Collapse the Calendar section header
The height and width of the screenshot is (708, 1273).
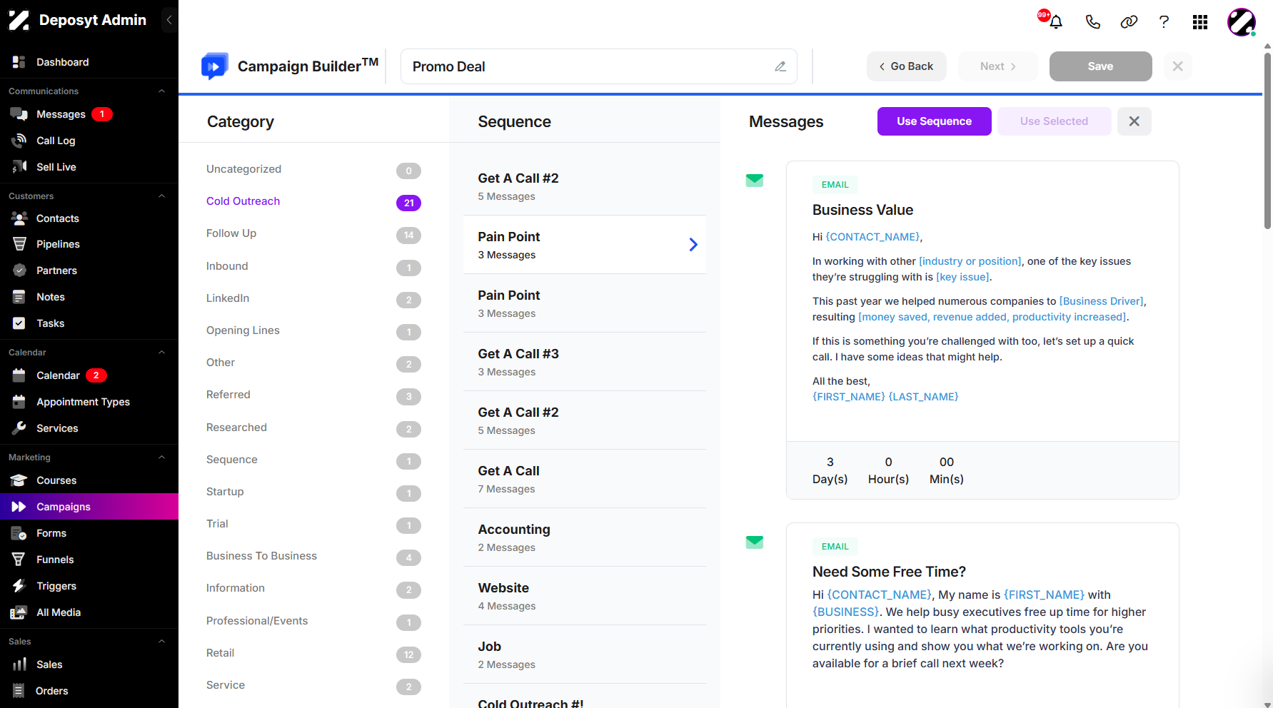tap(161, 353)
